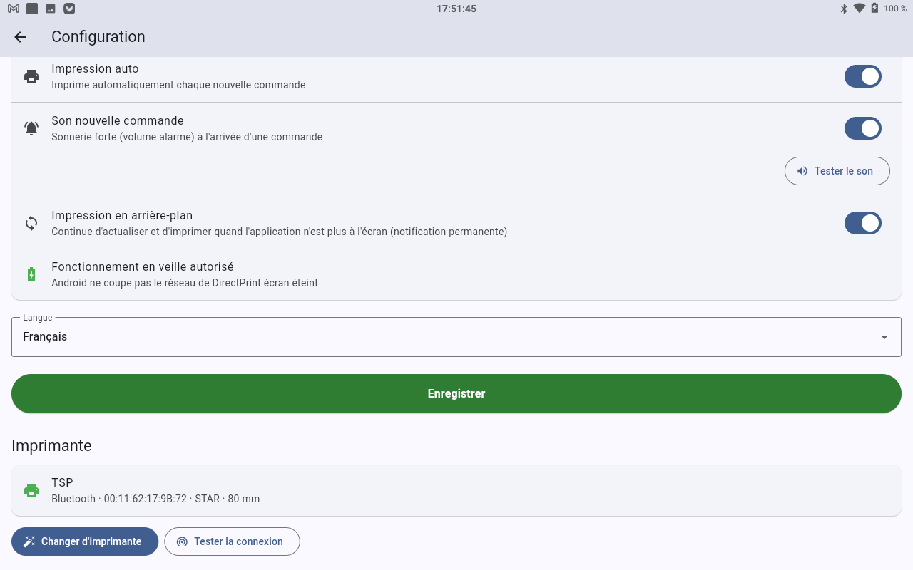Open the Langue dropdown arrow
913x570 pixels.
point(884,337)
